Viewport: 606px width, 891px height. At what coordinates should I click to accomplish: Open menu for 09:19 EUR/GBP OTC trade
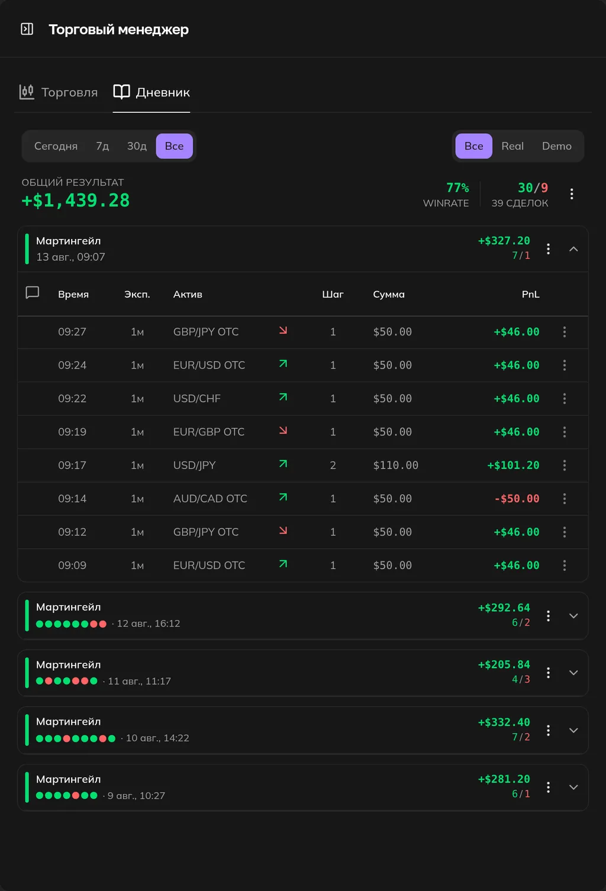[565, 432]
